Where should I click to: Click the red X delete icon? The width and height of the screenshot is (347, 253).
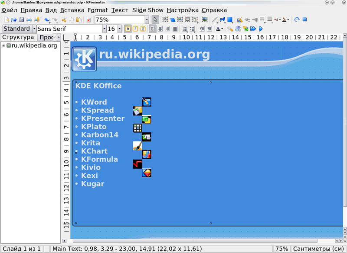point(88,19)
